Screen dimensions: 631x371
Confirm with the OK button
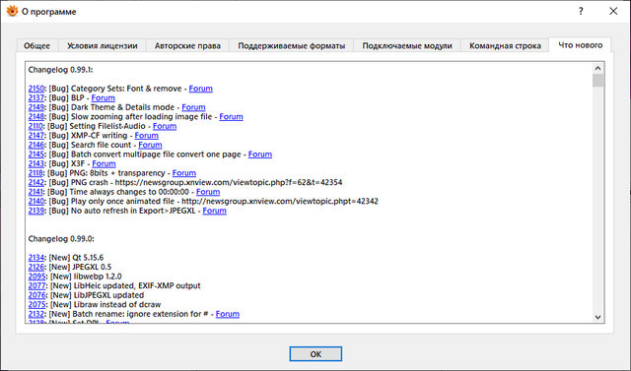point(315,354)
